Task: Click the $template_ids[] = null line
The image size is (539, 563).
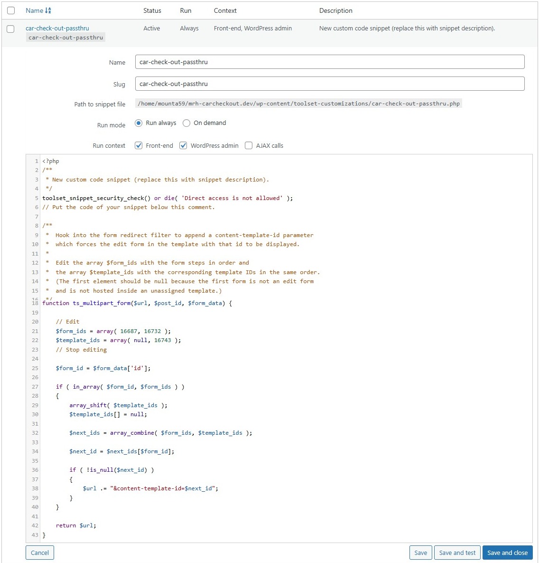Action: tap(108, 414)
